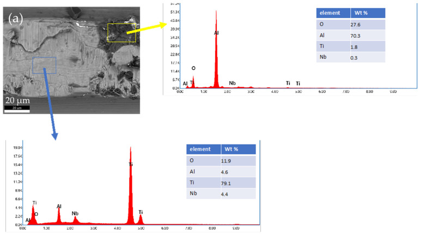Click the O peak label in top spectrum

pos(193,68)
